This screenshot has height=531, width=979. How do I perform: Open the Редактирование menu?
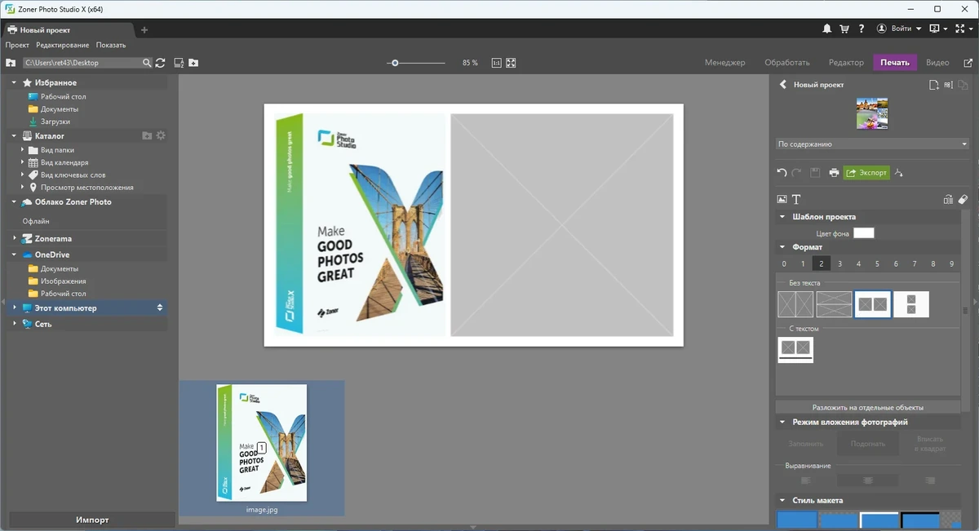coord(63,45)
